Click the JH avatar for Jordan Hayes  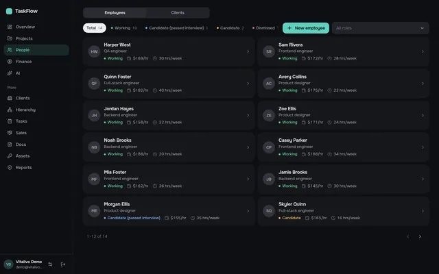(x=94, y=115)
